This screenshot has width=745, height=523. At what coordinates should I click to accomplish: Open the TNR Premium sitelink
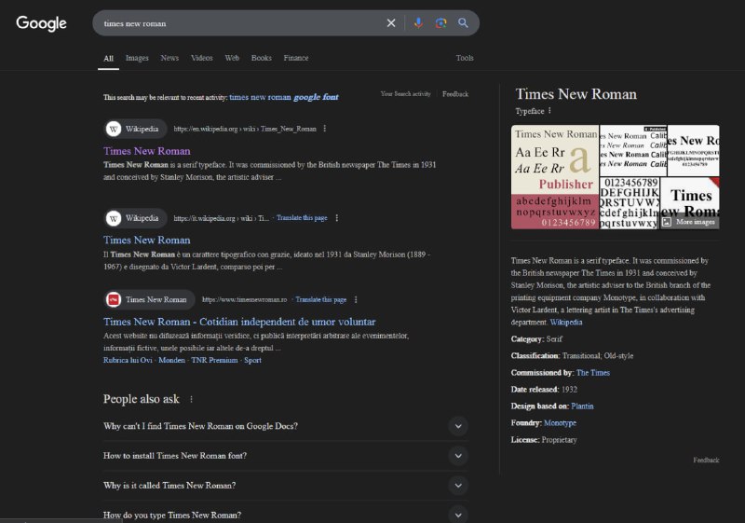coord(214,361)
